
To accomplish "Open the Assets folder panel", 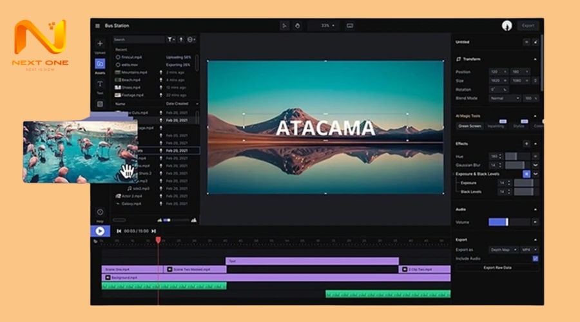I will (100, 64).
